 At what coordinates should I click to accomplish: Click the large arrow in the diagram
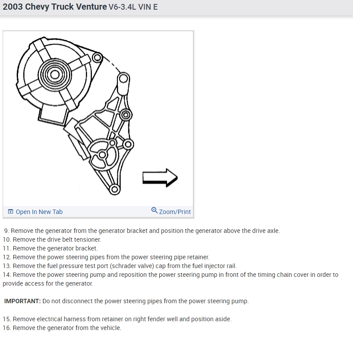[x=160, y=178]
